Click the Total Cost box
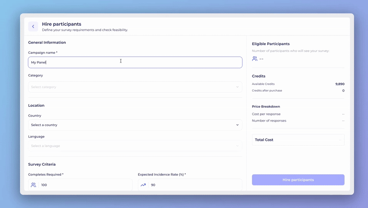 298,140
